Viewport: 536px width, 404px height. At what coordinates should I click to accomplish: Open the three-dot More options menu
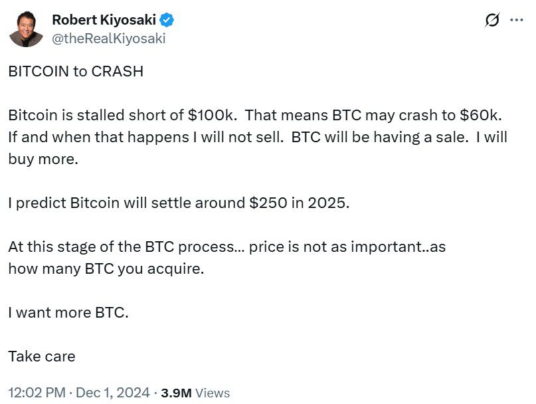tap(516, 20)
